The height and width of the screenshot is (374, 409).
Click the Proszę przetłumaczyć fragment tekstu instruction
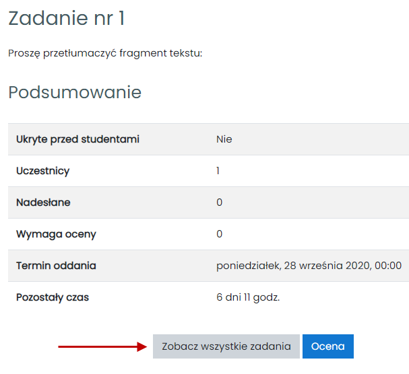(105, 53)
